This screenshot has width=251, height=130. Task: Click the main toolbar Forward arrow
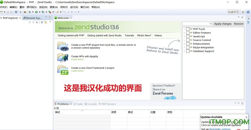[75, 12]
